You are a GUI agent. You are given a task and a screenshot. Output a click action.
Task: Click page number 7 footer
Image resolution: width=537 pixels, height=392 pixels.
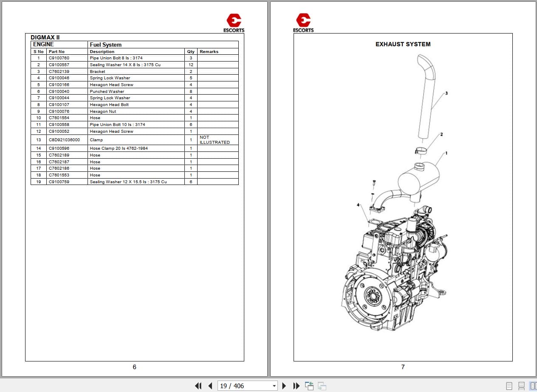coord(403,367)
